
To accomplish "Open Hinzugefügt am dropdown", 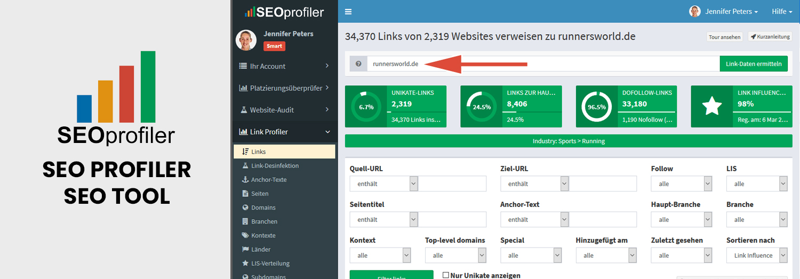I will click(x=606, y=255).
